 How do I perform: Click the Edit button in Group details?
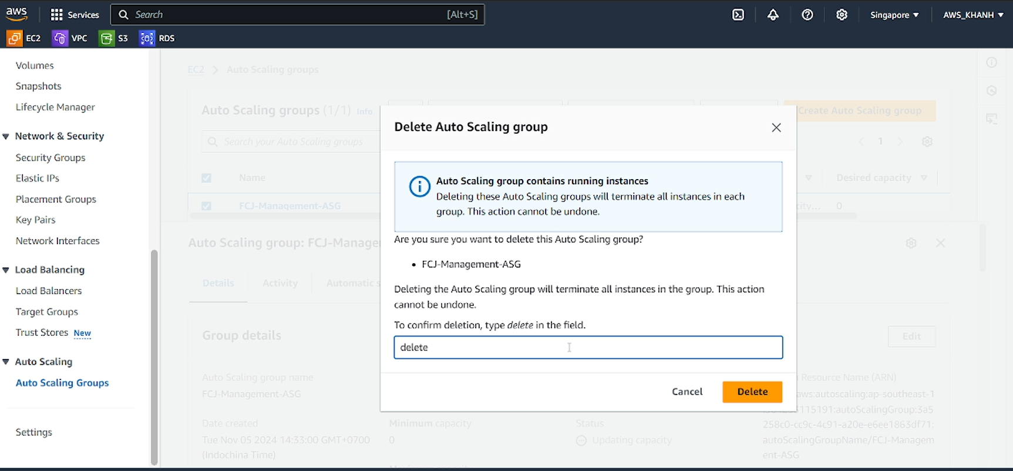tap(911, 337)
